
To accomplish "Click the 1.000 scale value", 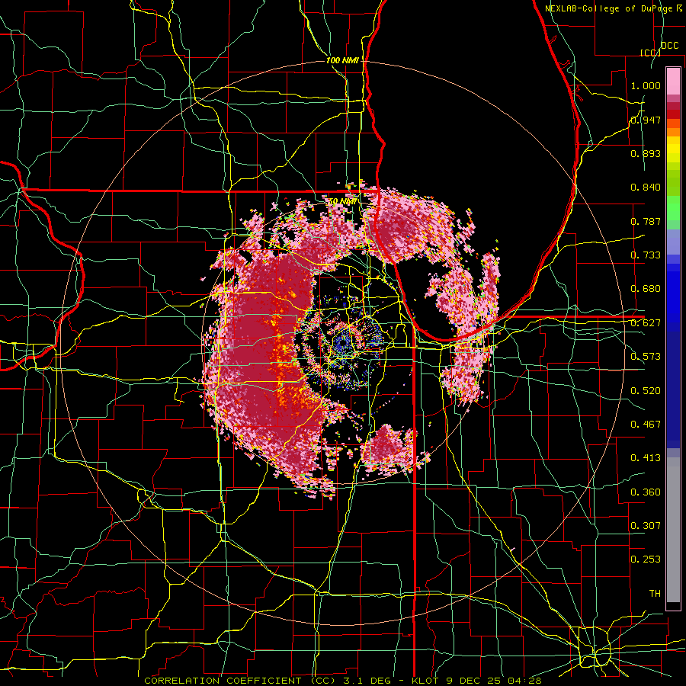I will (x=646, y=85).
